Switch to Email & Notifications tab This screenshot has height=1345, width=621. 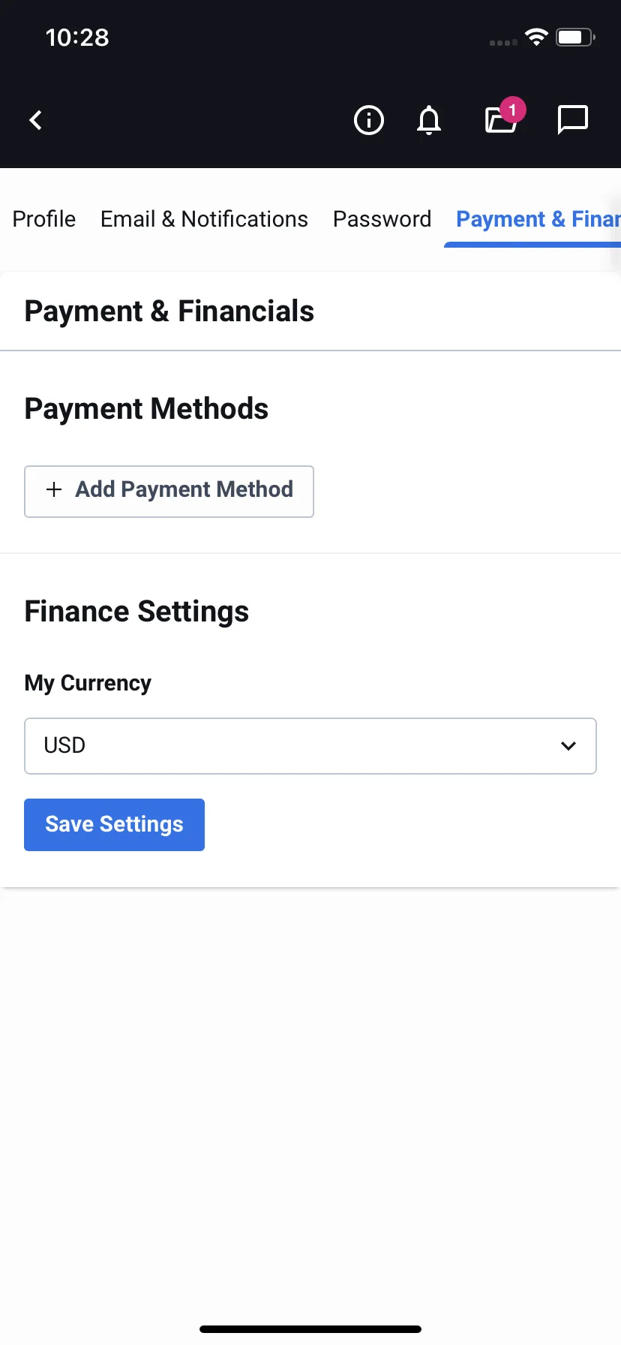point(204,219)
